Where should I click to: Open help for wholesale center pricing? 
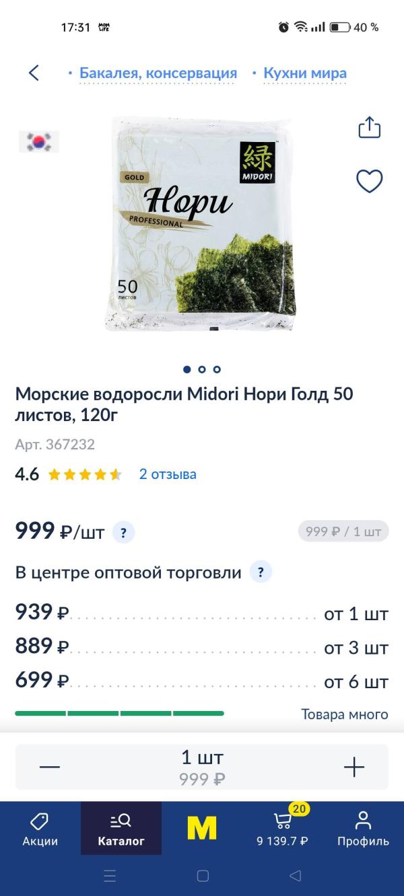[x=261, y=572]
